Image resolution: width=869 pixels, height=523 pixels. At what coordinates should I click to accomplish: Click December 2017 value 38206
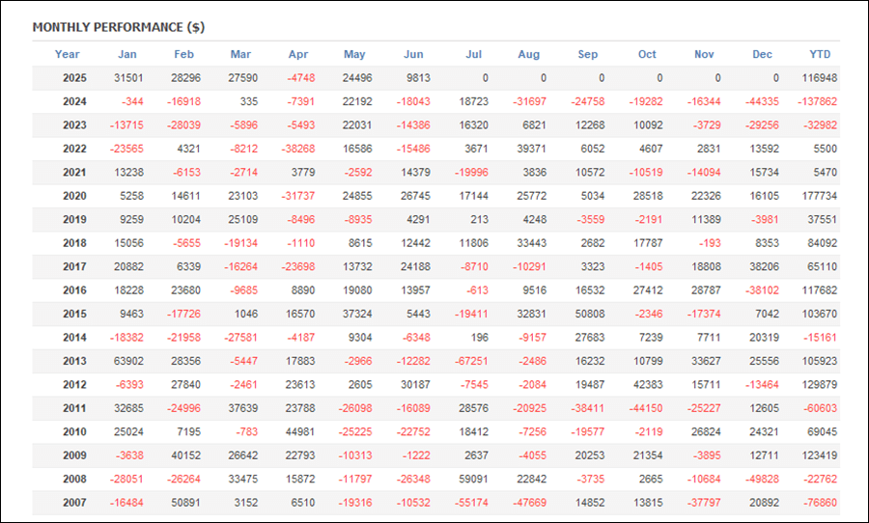pyautogui.click(x=765, y=266)
